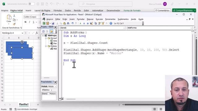Select the Alfabético tab in Properties
Viewport: 198px width, 111px height.
click(x=46, y=90)
